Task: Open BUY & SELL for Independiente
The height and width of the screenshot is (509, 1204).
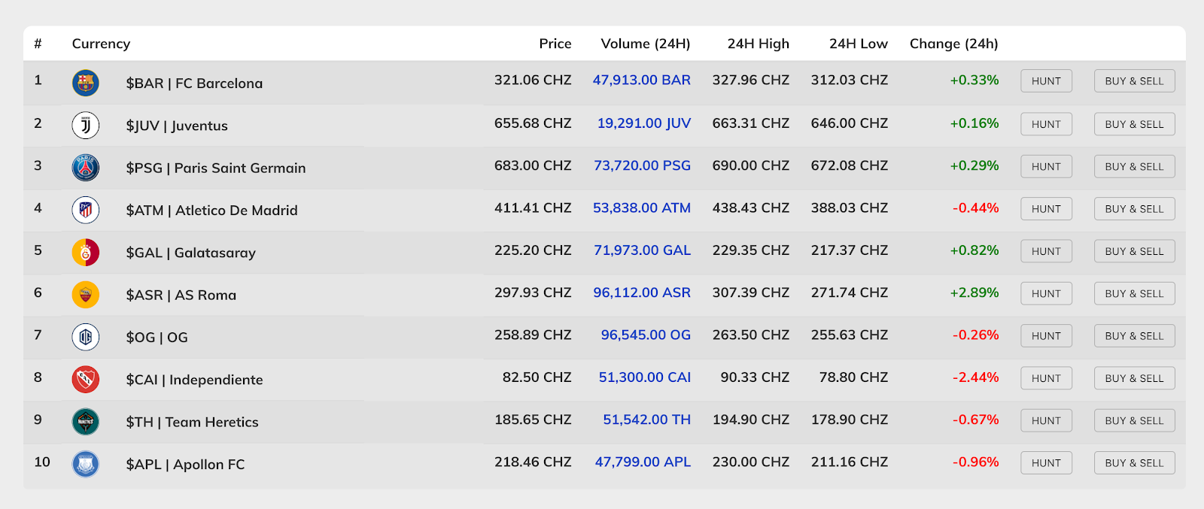Action: (x=1134, y=378)
